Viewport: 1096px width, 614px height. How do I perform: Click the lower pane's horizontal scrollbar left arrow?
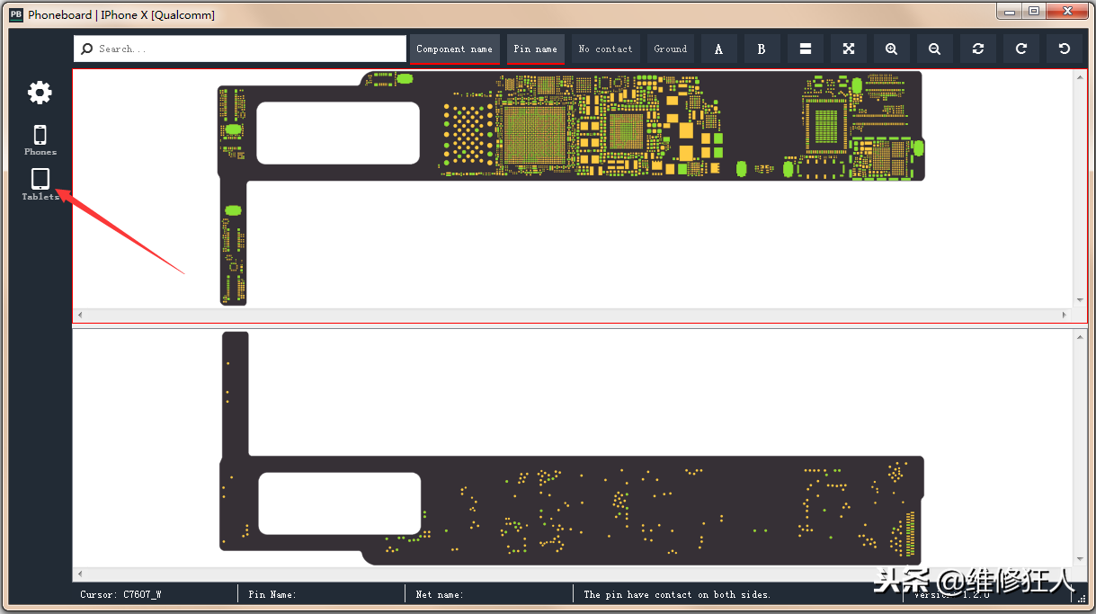(79, 574)
